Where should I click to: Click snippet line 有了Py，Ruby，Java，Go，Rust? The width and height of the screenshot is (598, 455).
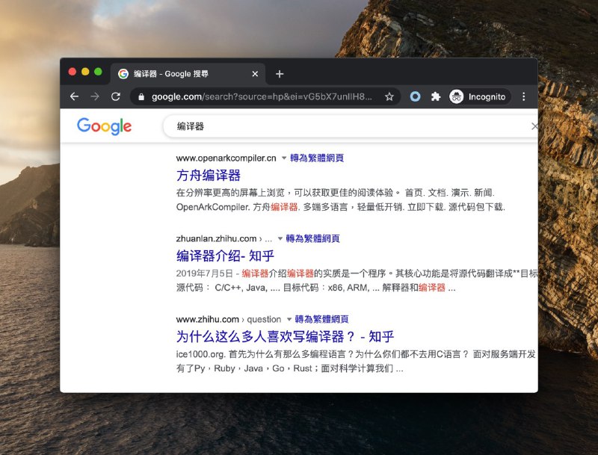coord(289,368)
